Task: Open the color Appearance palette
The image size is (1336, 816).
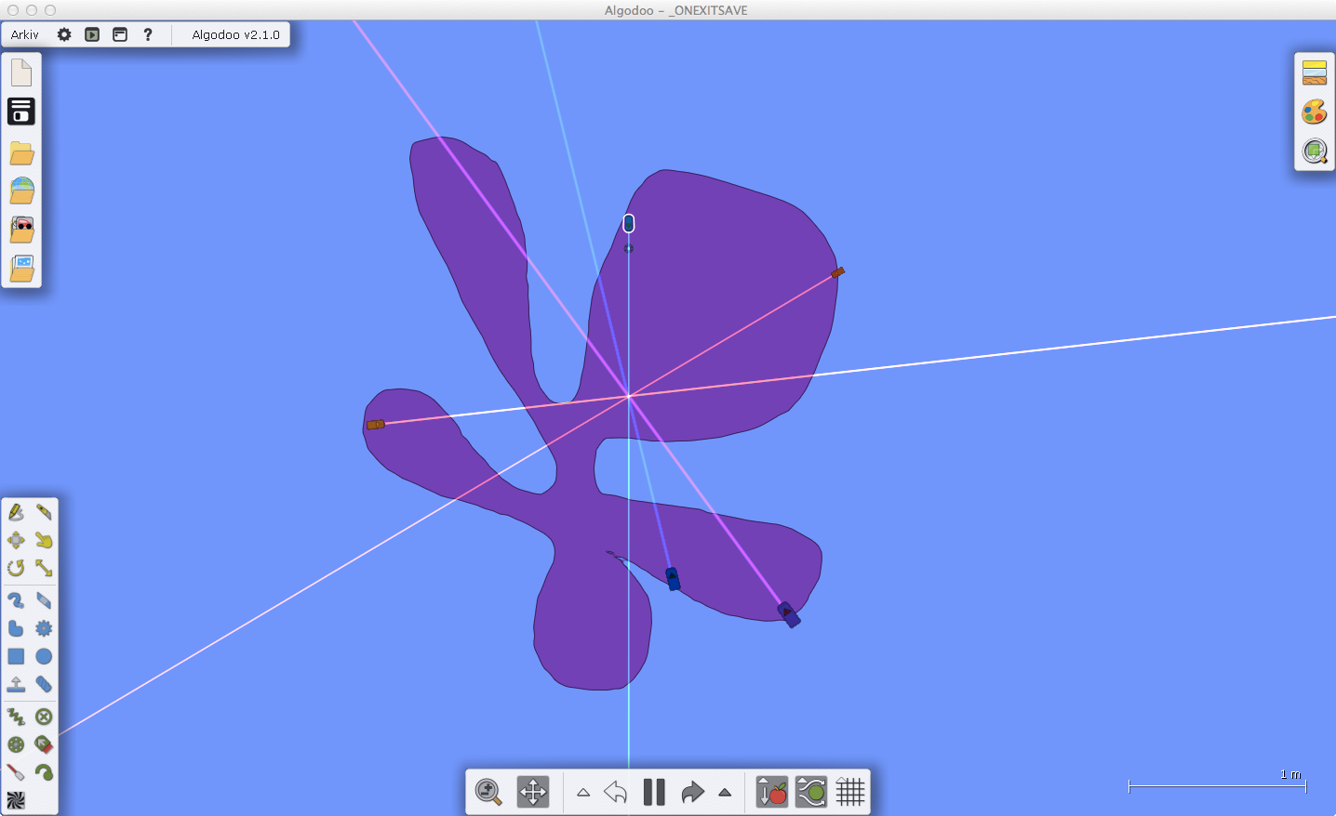Action: tap(1315, 112)
